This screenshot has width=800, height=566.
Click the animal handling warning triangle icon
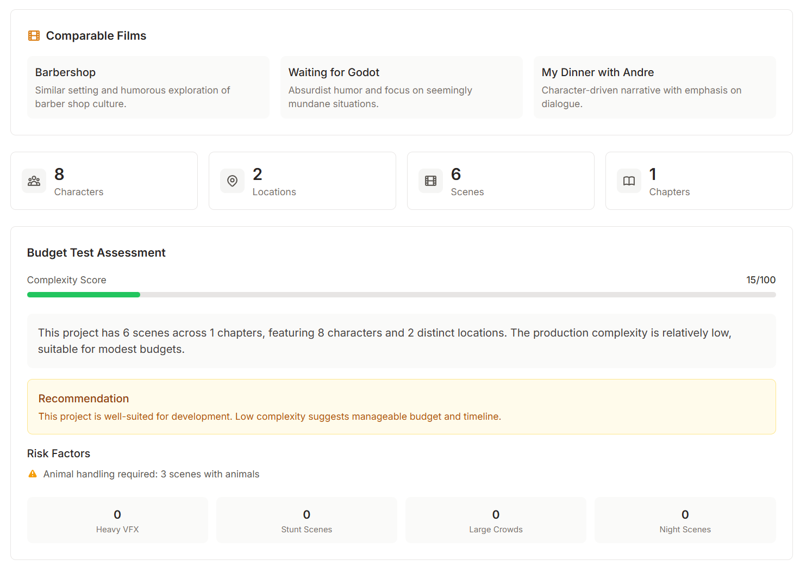32,474
